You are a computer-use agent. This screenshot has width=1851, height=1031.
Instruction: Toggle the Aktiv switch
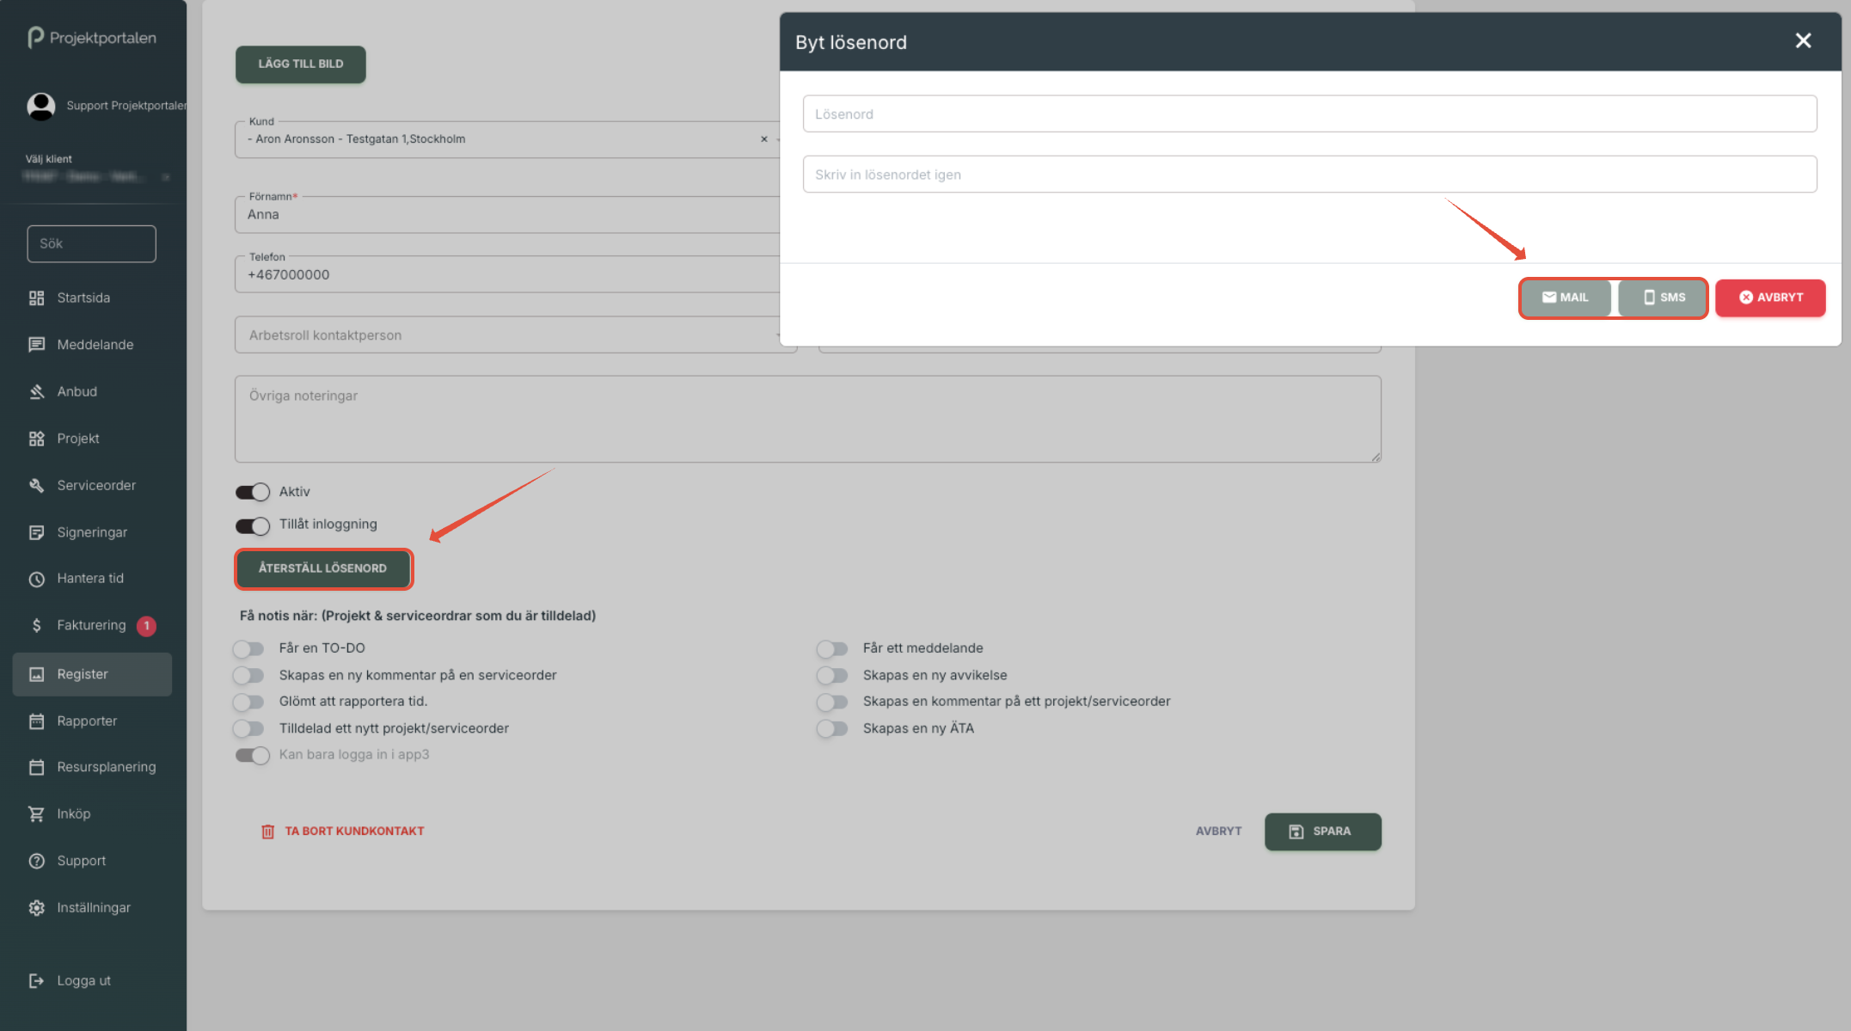pos(253,492)
